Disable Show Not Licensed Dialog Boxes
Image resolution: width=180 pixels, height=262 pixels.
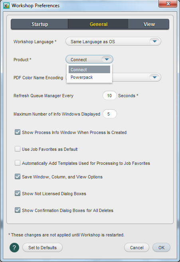[x=18, y=193]
